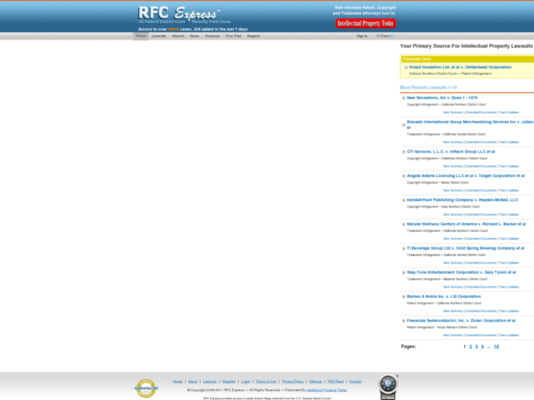The width and height of the screenshot is (534, 400).
Task: Open Slep-Tone Entertainment v. Gary Tyson lawsuit
Action: point(461,272)
